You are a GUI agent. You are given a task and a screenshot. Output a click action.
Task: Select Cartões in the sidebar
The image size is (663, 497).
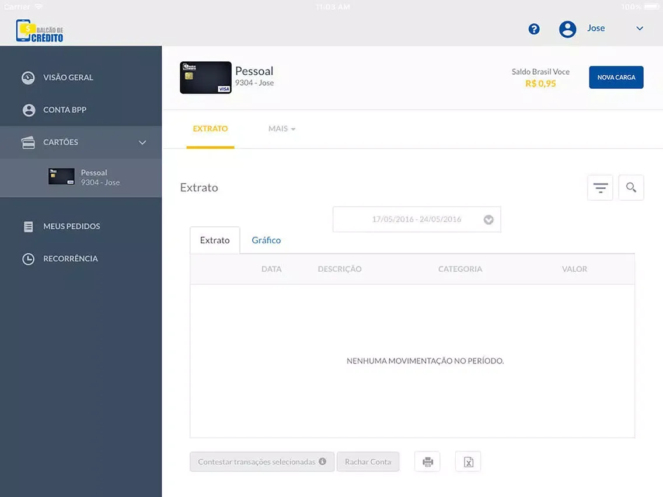(x=81, y=142)
